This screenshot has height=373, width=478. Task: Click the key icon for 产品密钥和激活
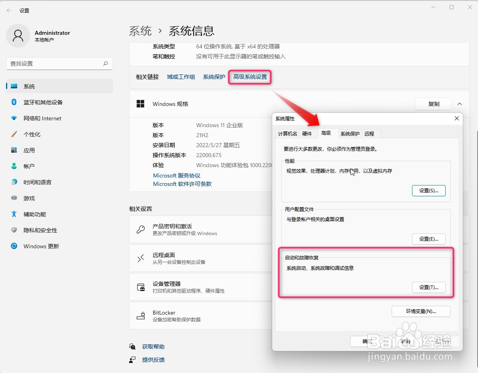click(141, 229)
